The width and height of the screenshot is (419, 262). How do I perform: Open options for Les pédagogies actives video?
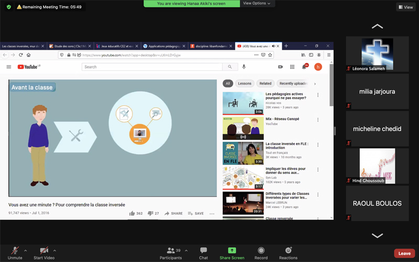[x=318, y=95]
